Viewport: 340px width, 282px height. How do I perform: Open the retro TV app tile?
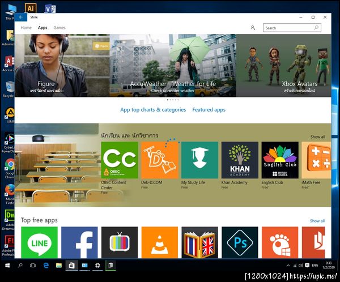(120, 242)
